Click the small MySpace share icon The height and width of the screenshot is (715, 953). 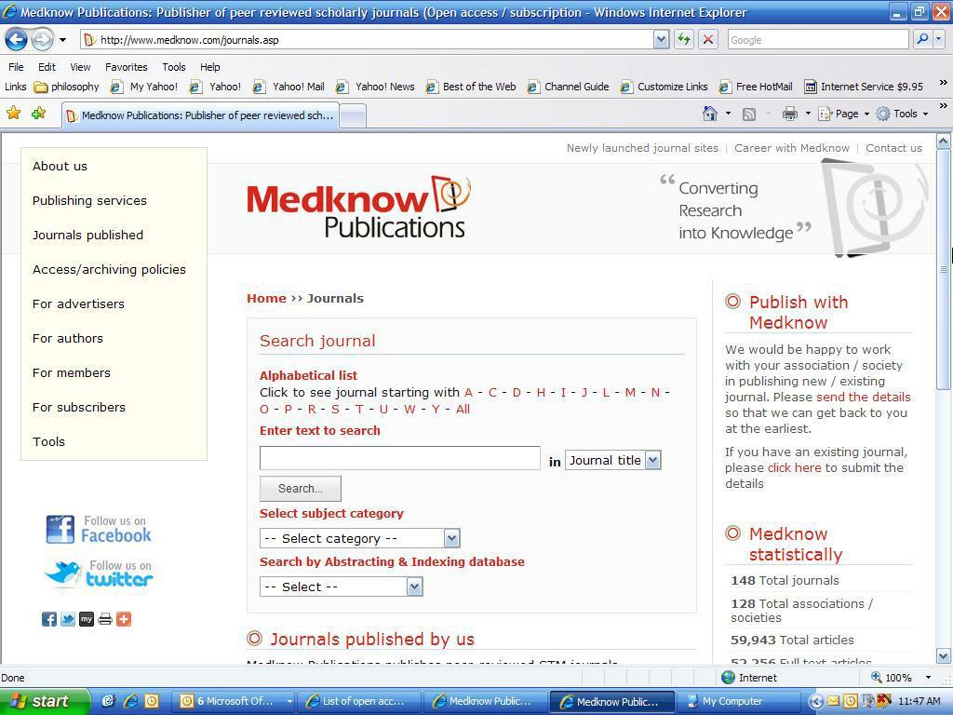[87, 619]
